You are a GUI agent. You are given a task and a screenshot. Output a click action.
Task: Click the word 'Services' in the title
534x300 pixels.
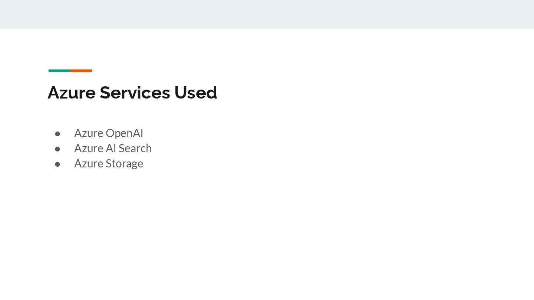pyautogui.click(x=135, y=93)
